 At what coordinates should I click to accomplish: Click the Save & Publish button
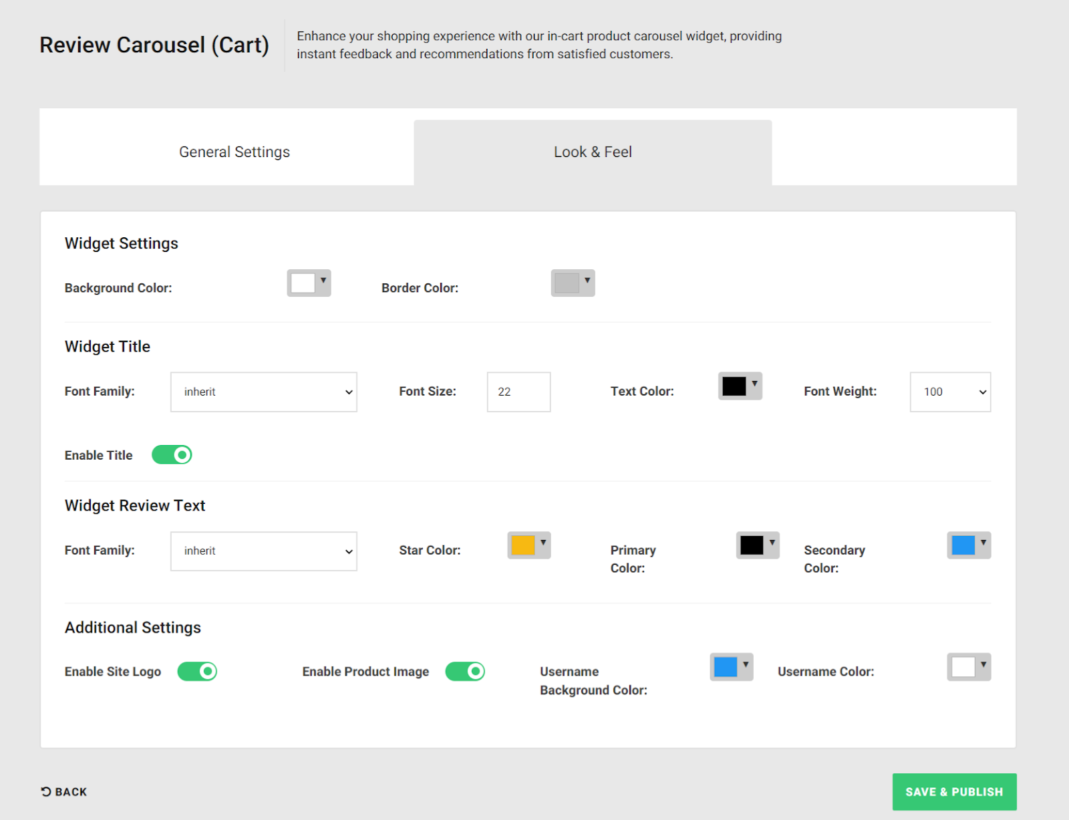954,792
